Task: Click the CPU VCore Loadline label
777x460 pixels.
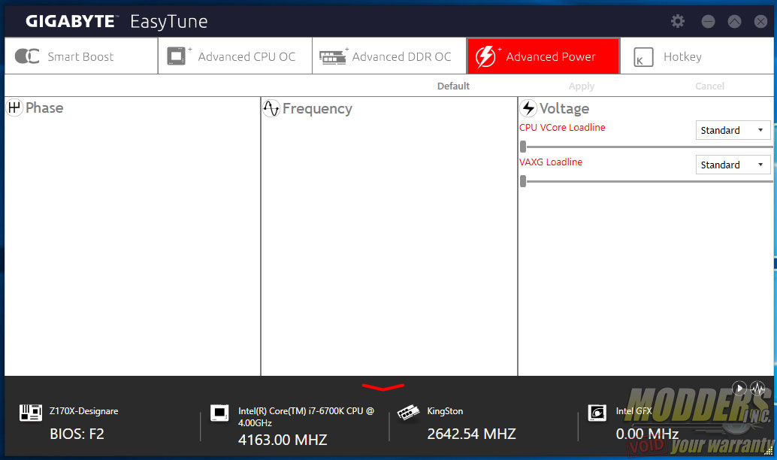Action: [x=562, y=127]
